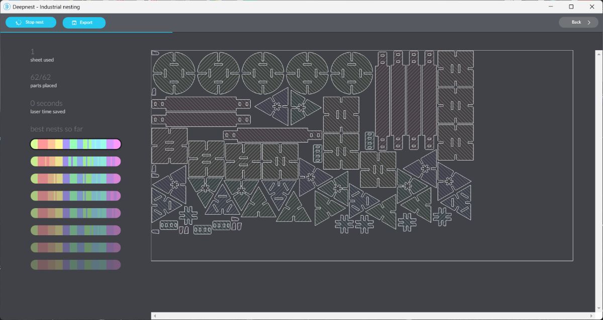The width and height of the screenshot is (603, 320).
Task: Click the save icon inside the Export button
Action: coord(74,22)
